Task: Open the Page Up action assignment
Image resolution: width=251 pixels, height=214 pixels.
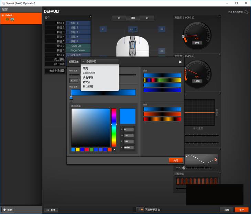Action: click(78, 46)
